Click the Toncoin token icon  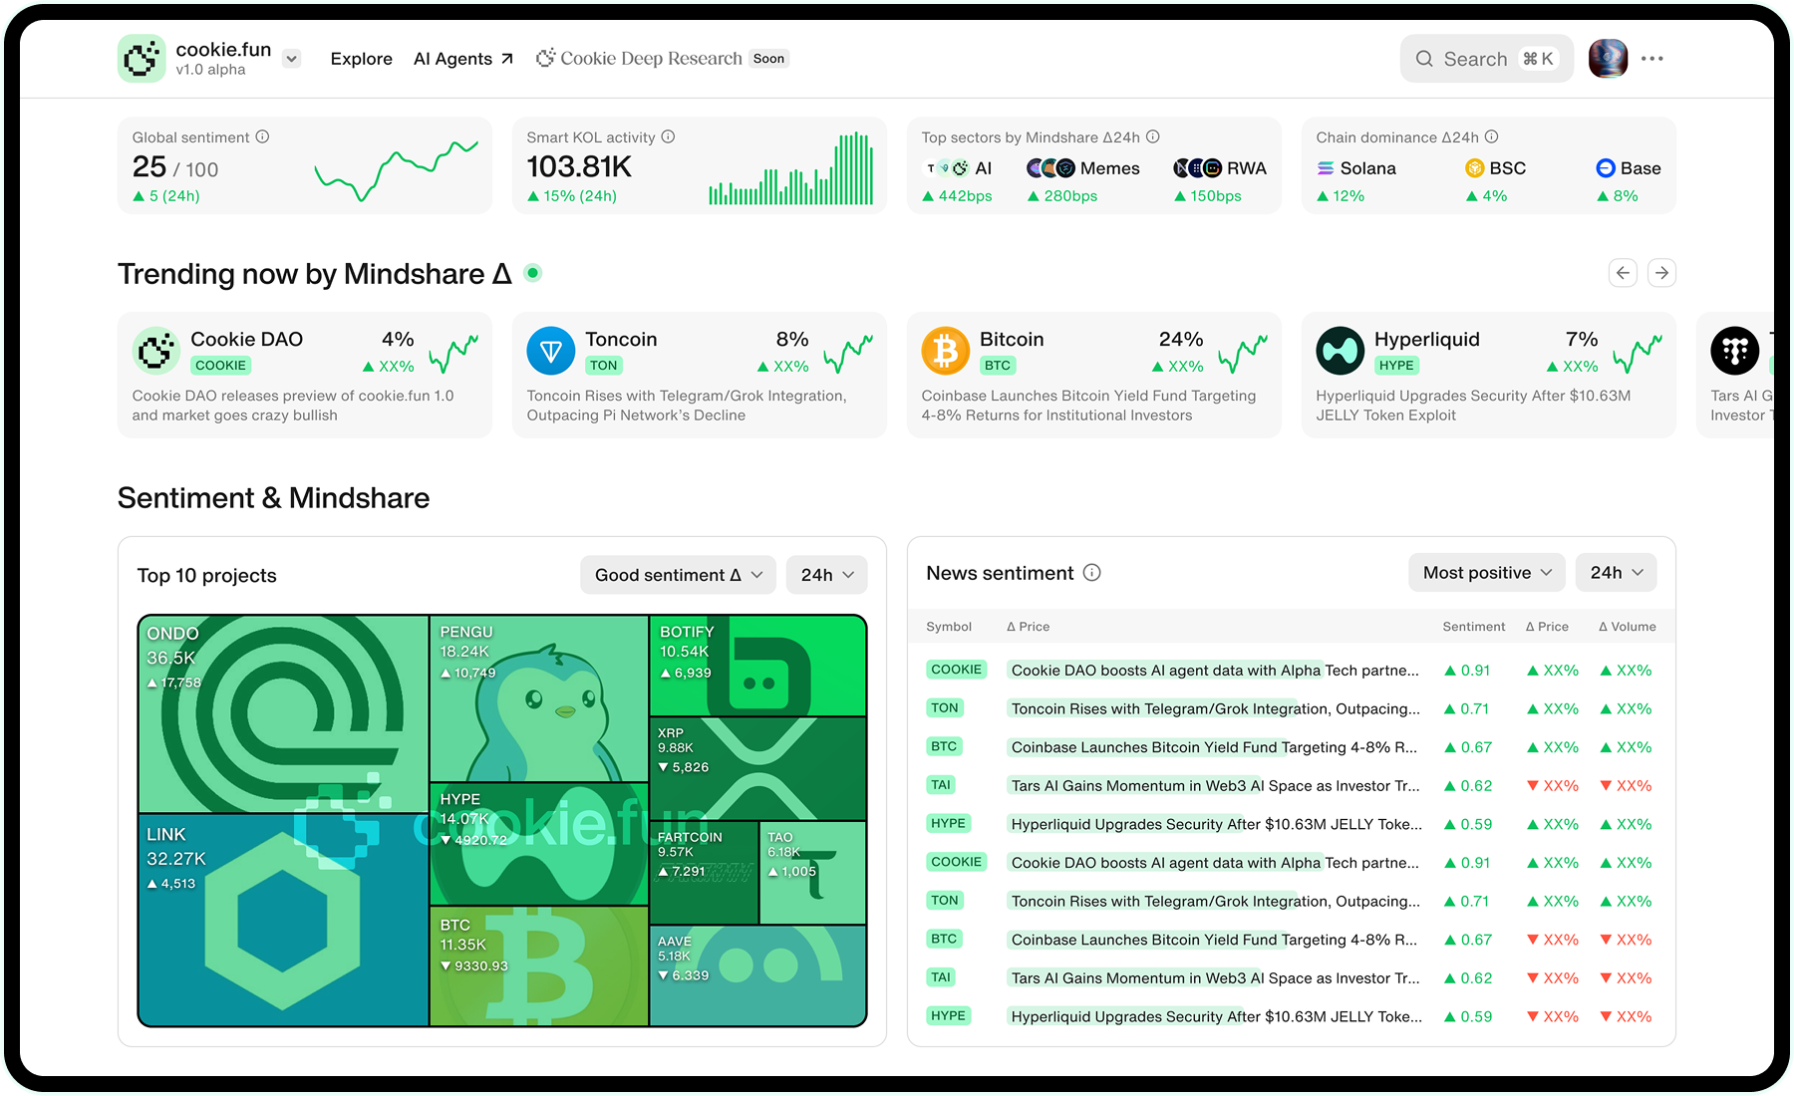pos(551,351)
